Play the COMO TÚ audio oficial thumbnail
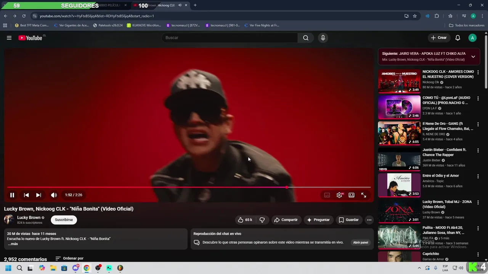This screenshot has width=488, height=274. (399, 107)
